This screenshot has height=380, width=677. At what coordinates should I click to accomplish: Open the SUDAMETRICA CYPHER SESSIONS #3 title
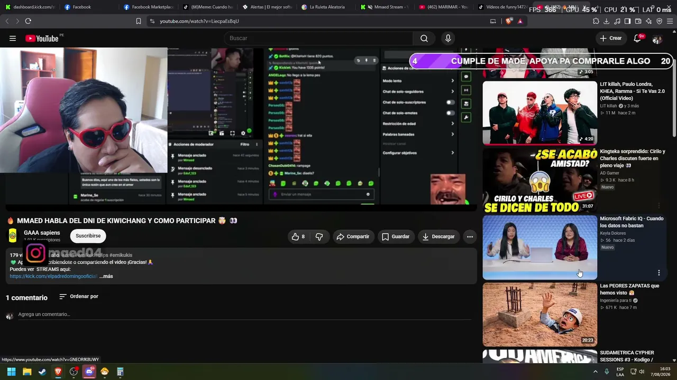(x=628, y=356)
